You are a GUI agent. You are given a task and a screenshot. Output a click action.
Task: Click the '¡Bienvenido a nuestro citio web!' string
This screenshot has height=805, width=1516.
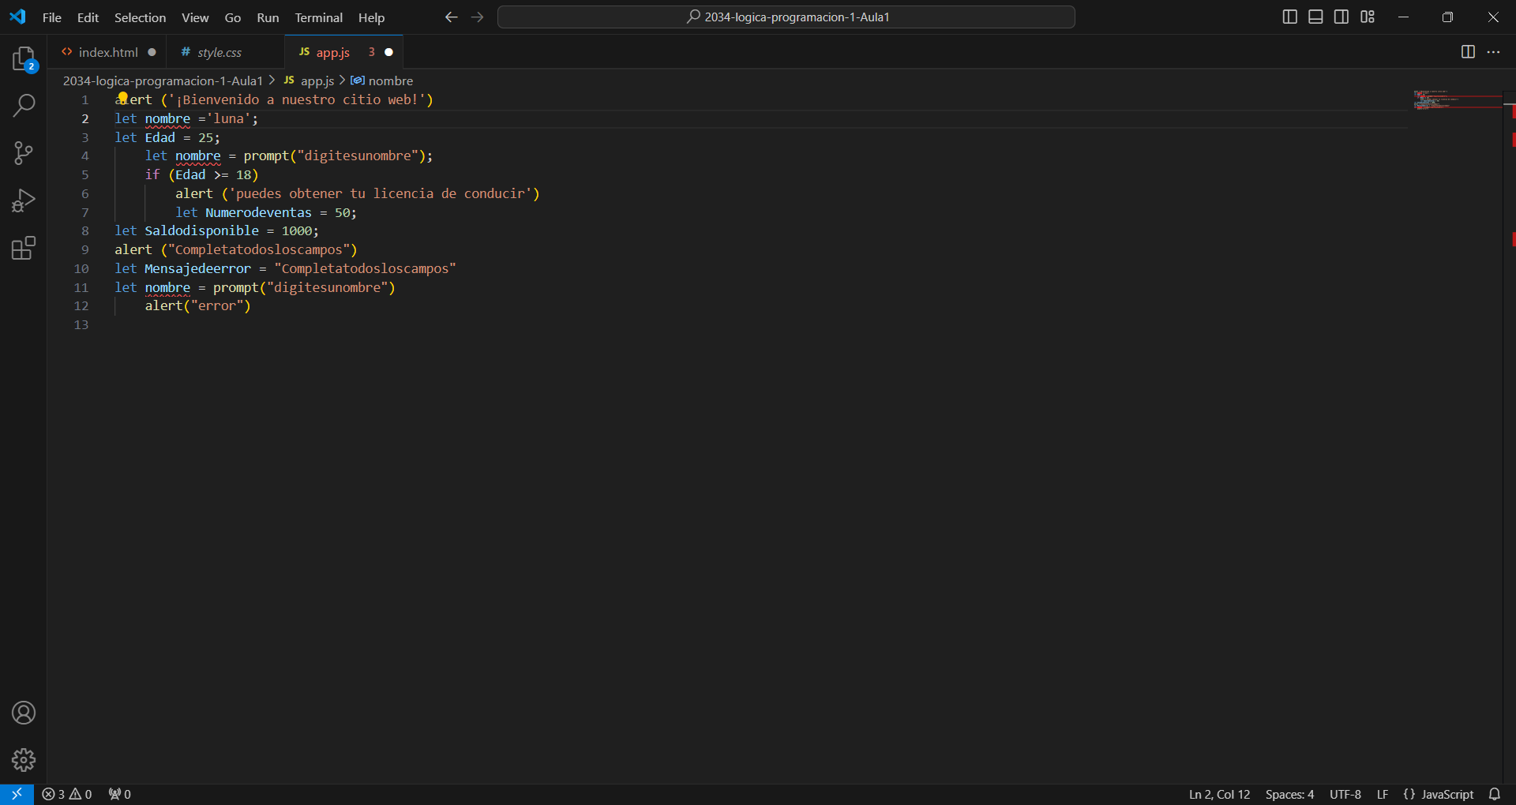297,99
